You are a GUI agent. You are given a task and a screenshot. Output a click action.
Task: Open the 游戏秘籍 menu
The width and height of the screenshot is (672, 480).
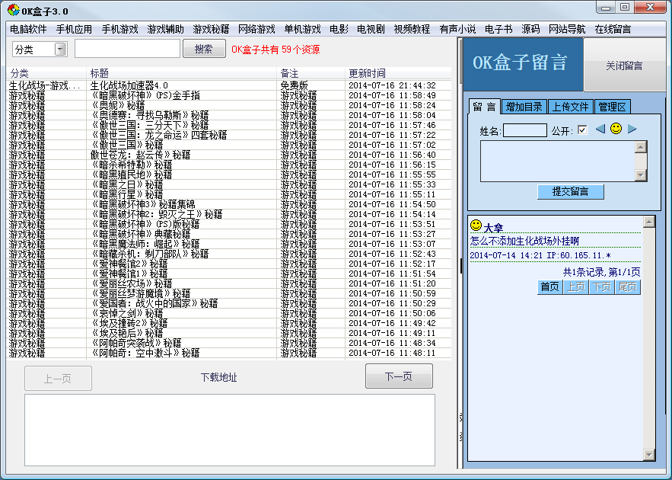pyautogui.click(x=211, y=29)
